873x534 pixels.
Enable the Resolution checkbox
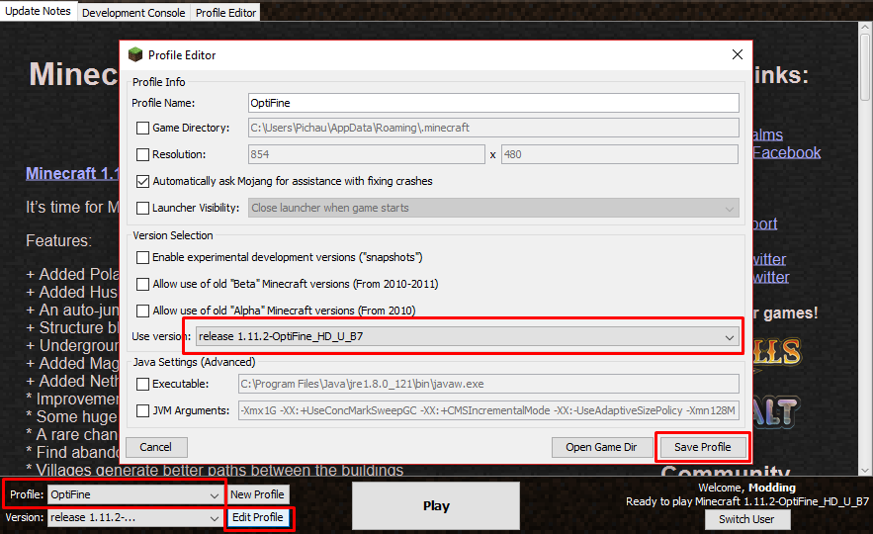point(142,155)
